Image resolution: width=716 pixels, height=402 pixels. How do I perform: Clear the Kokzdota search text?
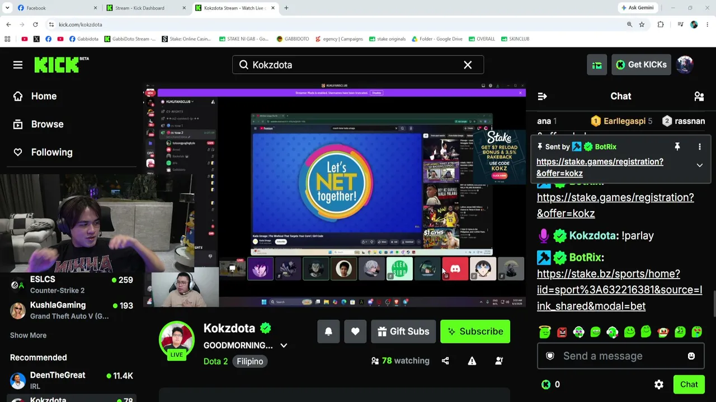468,65
